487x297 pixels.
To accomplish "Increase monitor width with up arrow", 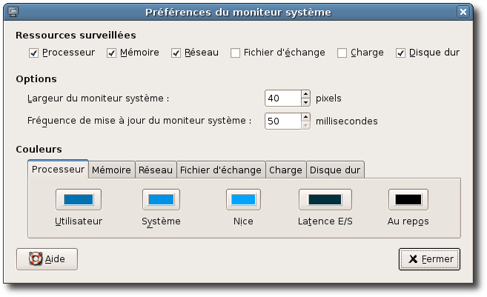I will 305,94.
